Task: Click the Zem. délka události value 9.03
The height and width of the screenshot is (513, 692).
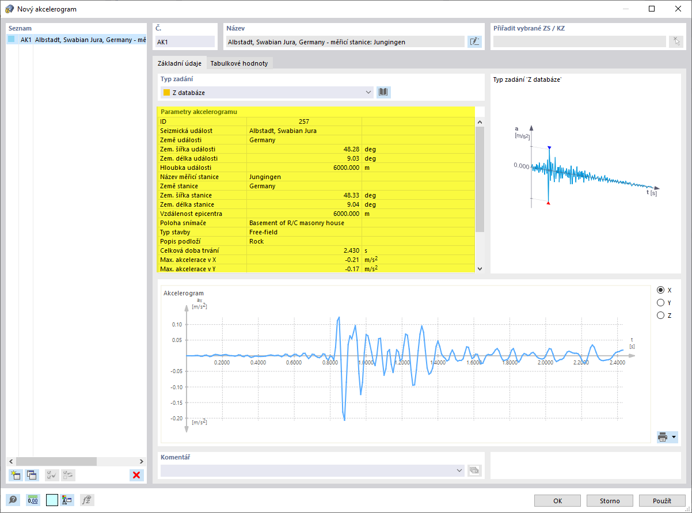Action: click(304, 158)
